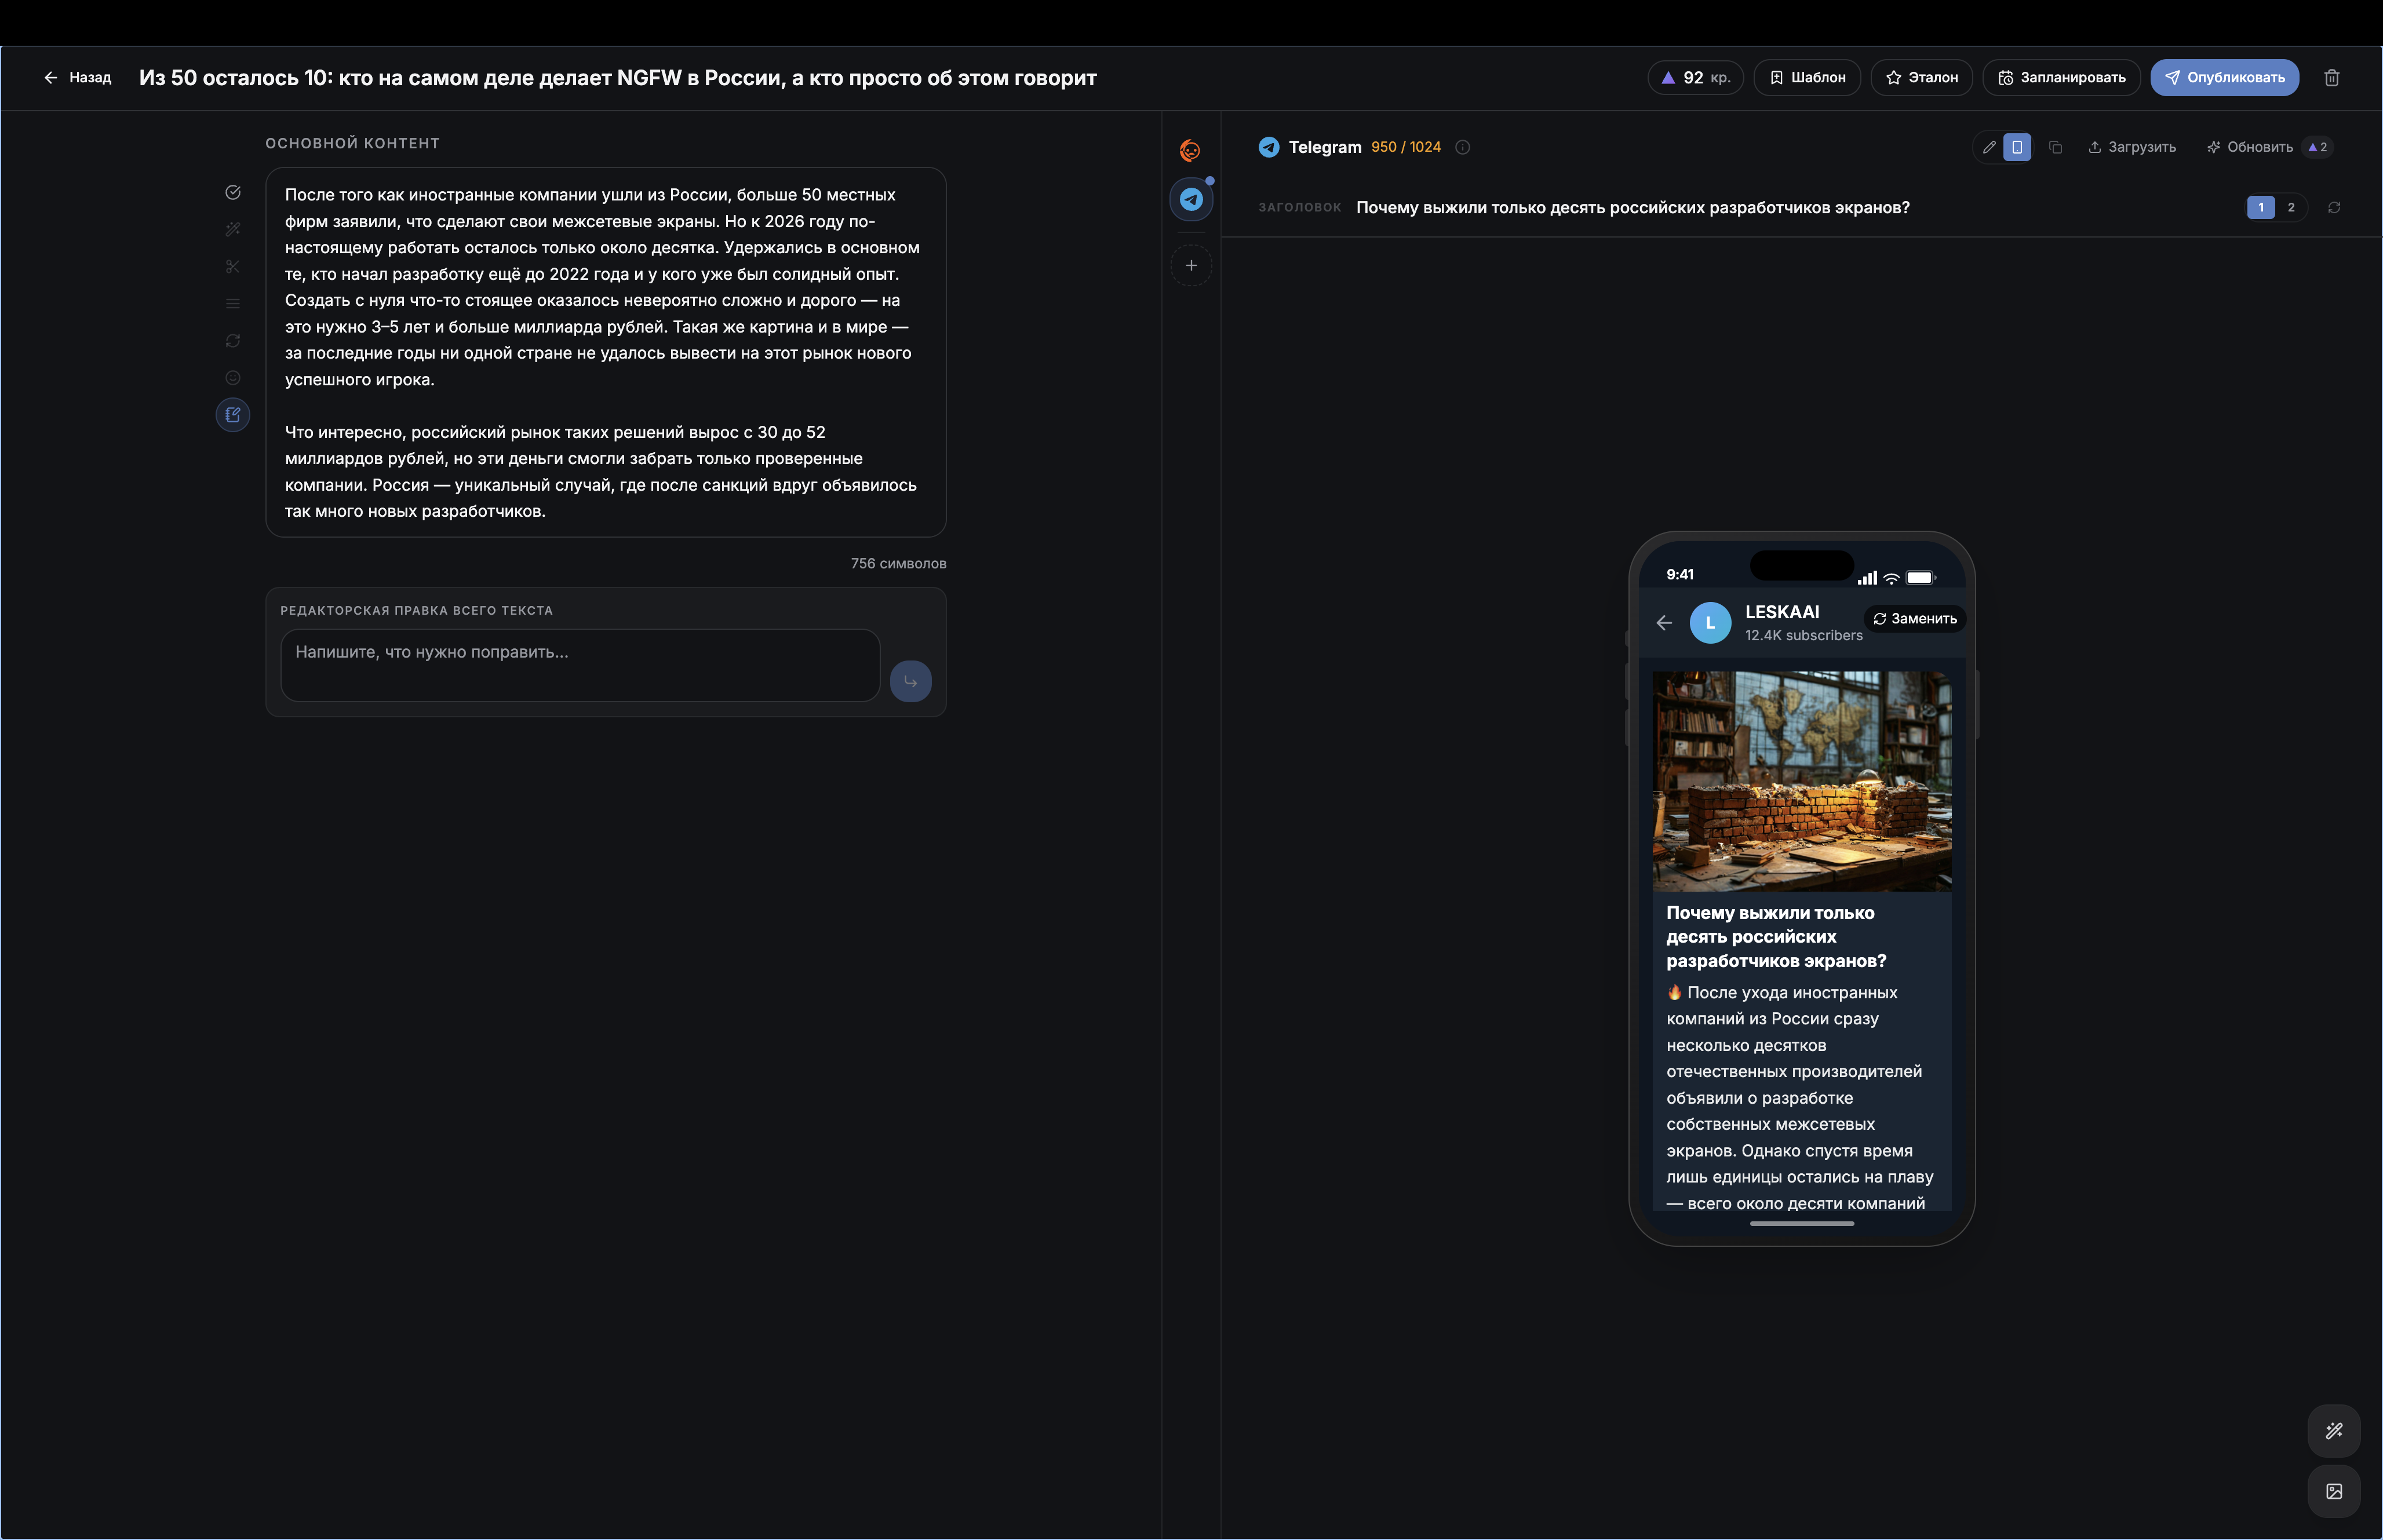Toggle the notebook editor-notes icon
The width and height of the screenshot is (2383, 1540).
(233, 415)
